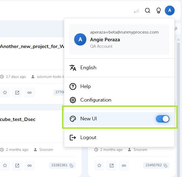
Task: Click the vertical scrollbar track
Action: click(x=178, y=109)
